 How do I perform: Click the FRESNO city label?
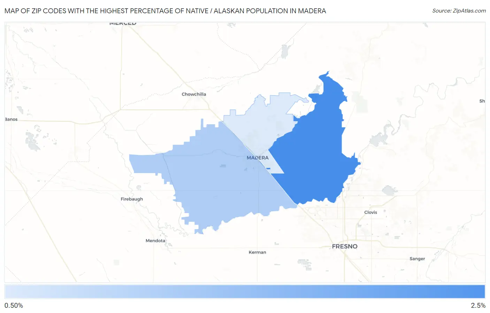tap(345, 247)
